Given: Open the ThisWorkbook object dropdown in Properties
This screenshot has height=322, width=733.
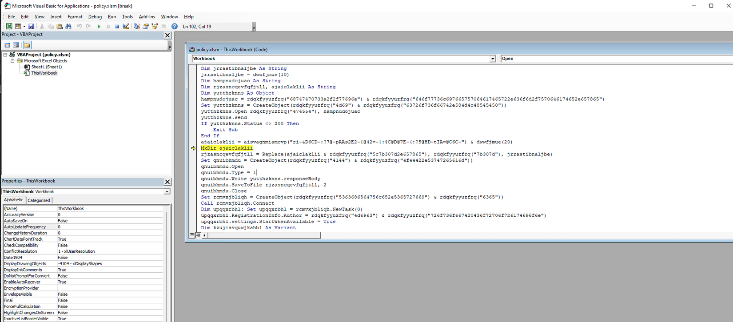Looking at the screenshot, I should (167, 192).
